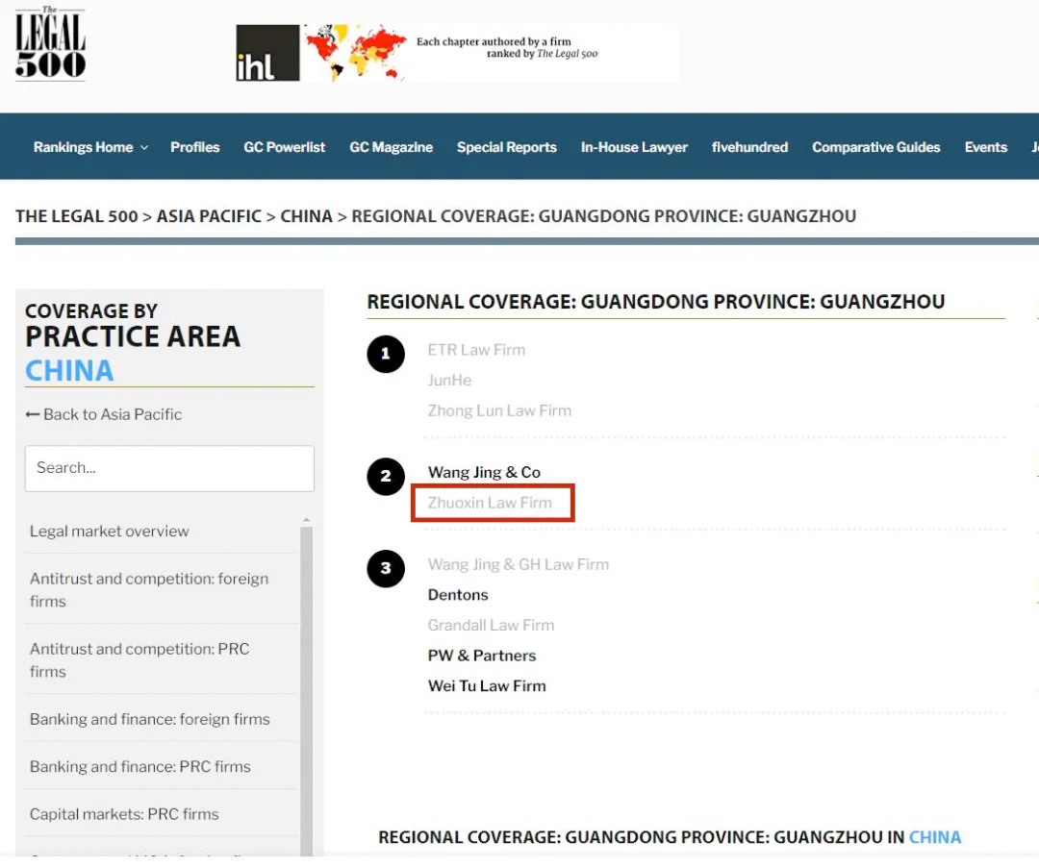Click Zhuoxin Law Firm entry

490,503
